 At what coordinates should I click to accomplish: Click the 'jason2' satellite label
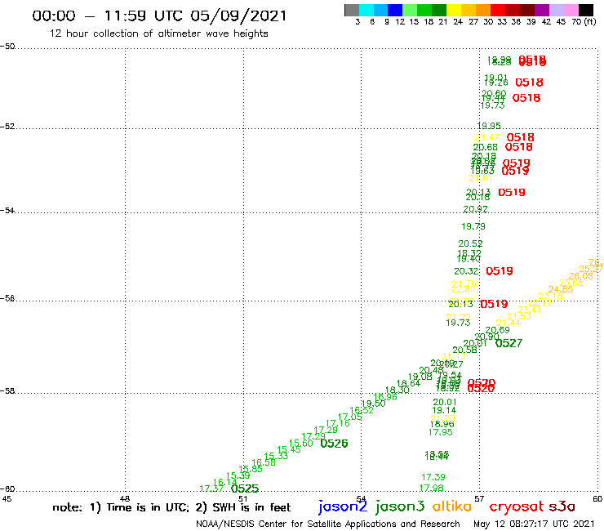(343, 506)
